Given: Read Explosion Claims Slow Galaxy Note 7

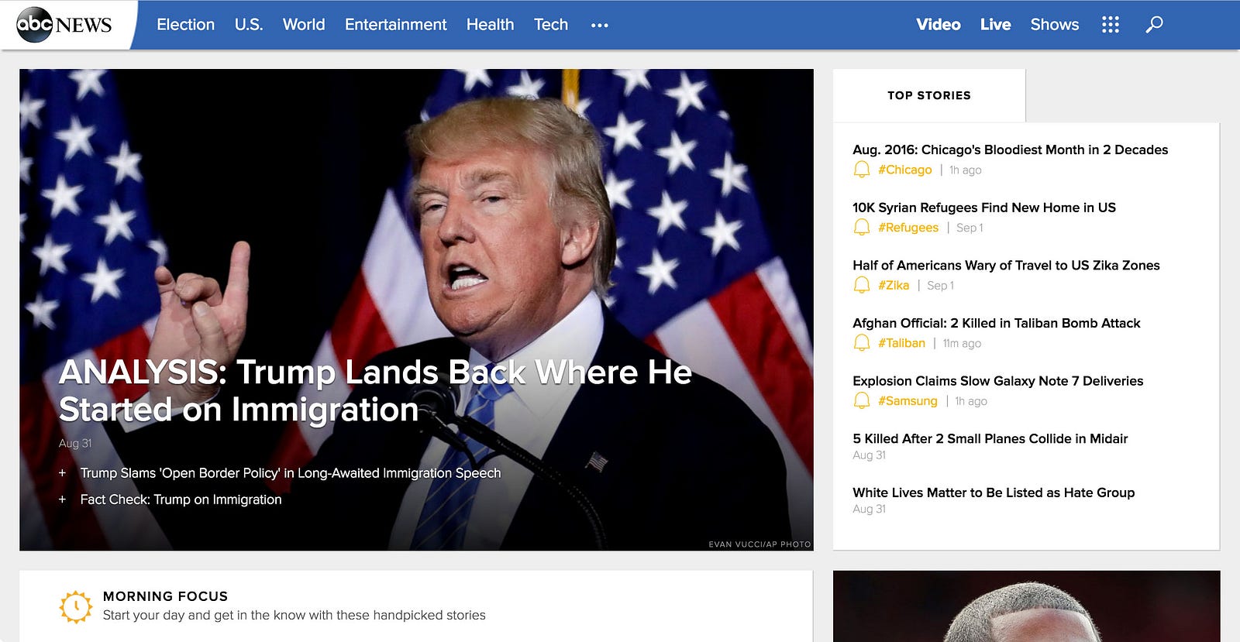Looking at the screenshot, I should [998, 381].
